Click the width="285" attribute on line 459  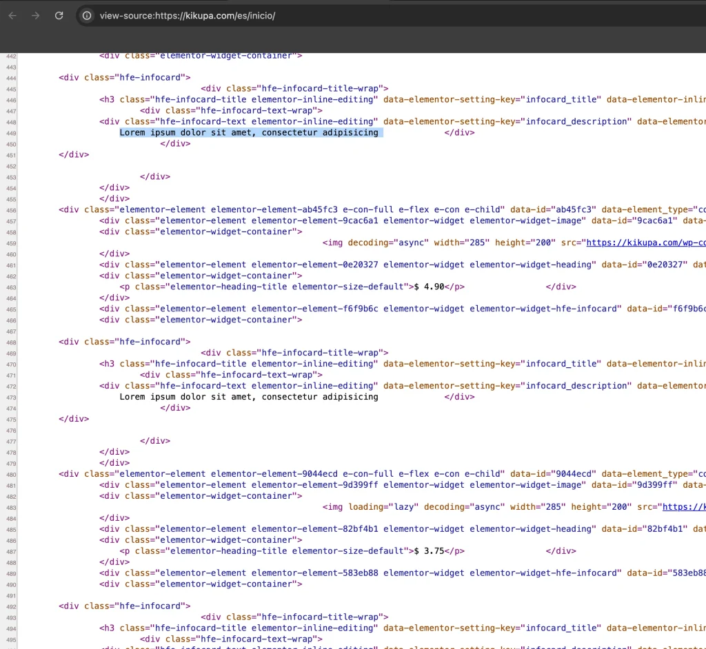click(x=461, y=243)
